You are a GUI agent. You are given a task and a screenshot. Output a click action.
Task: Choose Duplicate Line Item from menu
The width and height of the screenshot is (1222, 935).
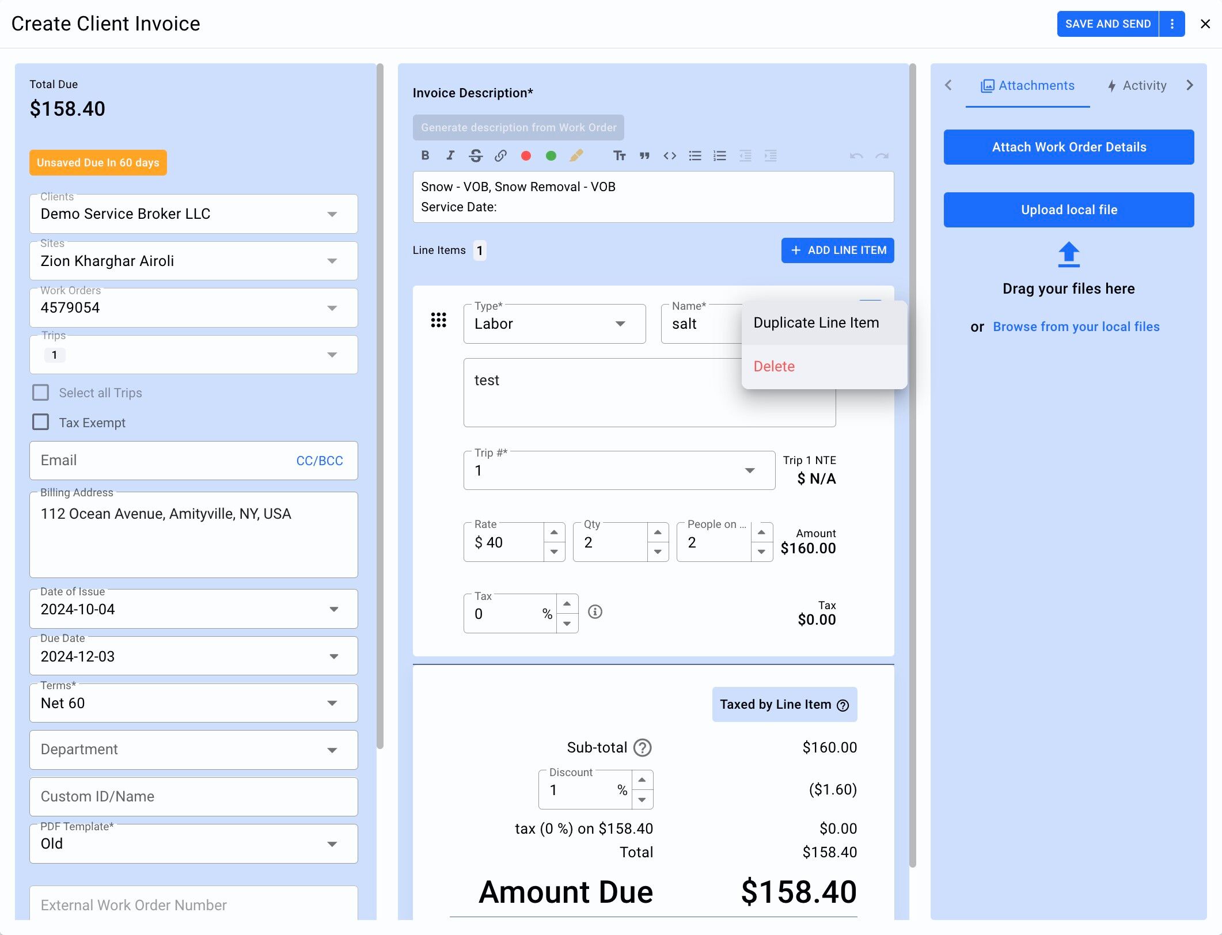click(x=816, y=322)
